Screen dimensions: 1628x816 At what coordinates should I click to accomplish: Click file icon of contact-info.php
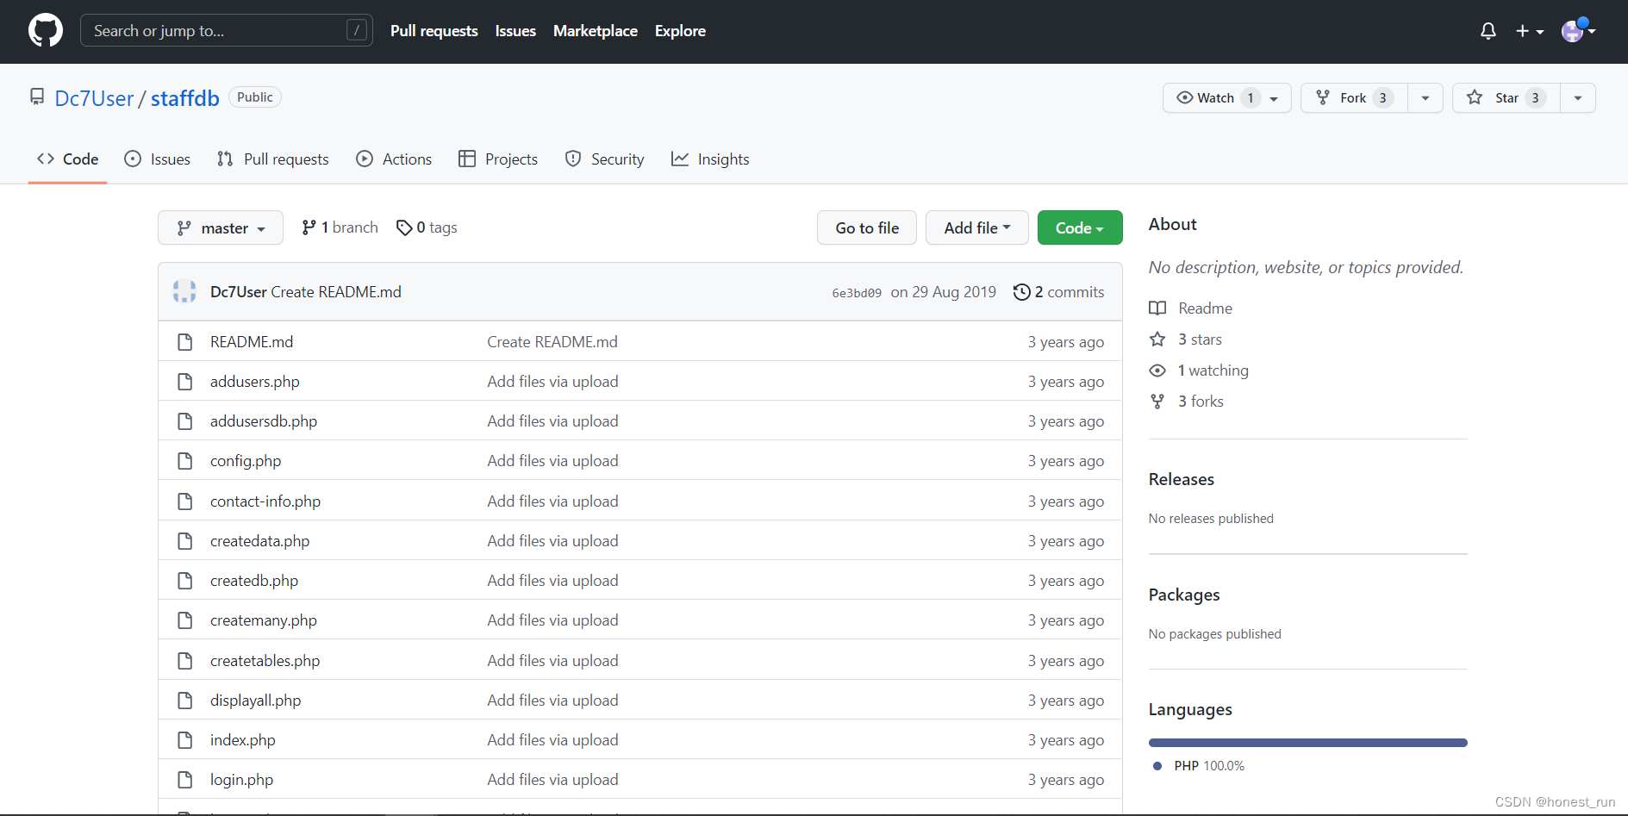coord(184,501)
